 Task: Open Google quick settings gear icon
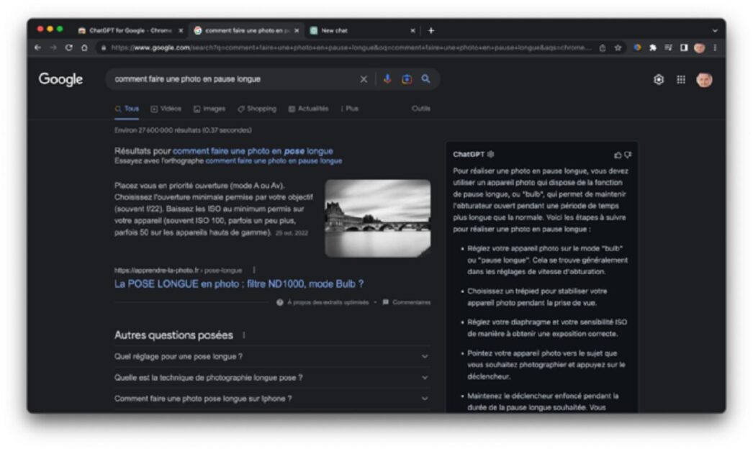[658, 80]
